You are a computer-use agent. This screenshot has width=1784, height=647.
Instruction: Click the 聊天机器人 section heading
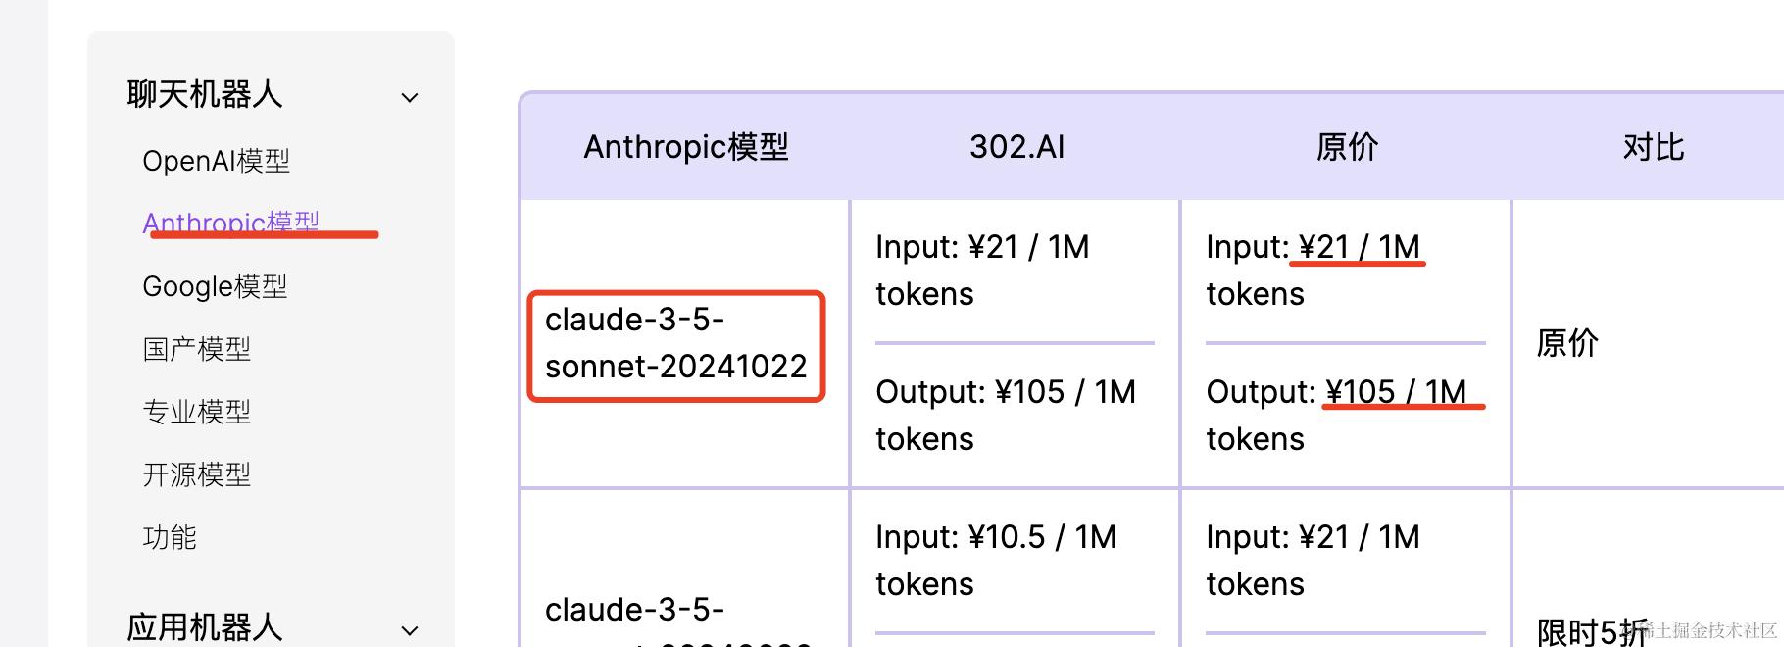pyautogui.click(x=205, y=95)
